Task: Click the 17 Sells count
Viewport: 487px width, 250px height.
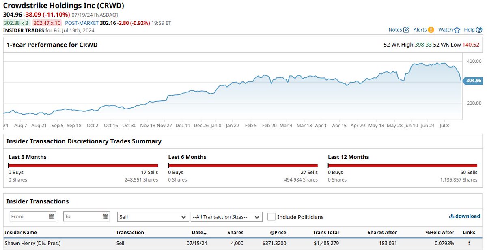Action: click(149, 172)
